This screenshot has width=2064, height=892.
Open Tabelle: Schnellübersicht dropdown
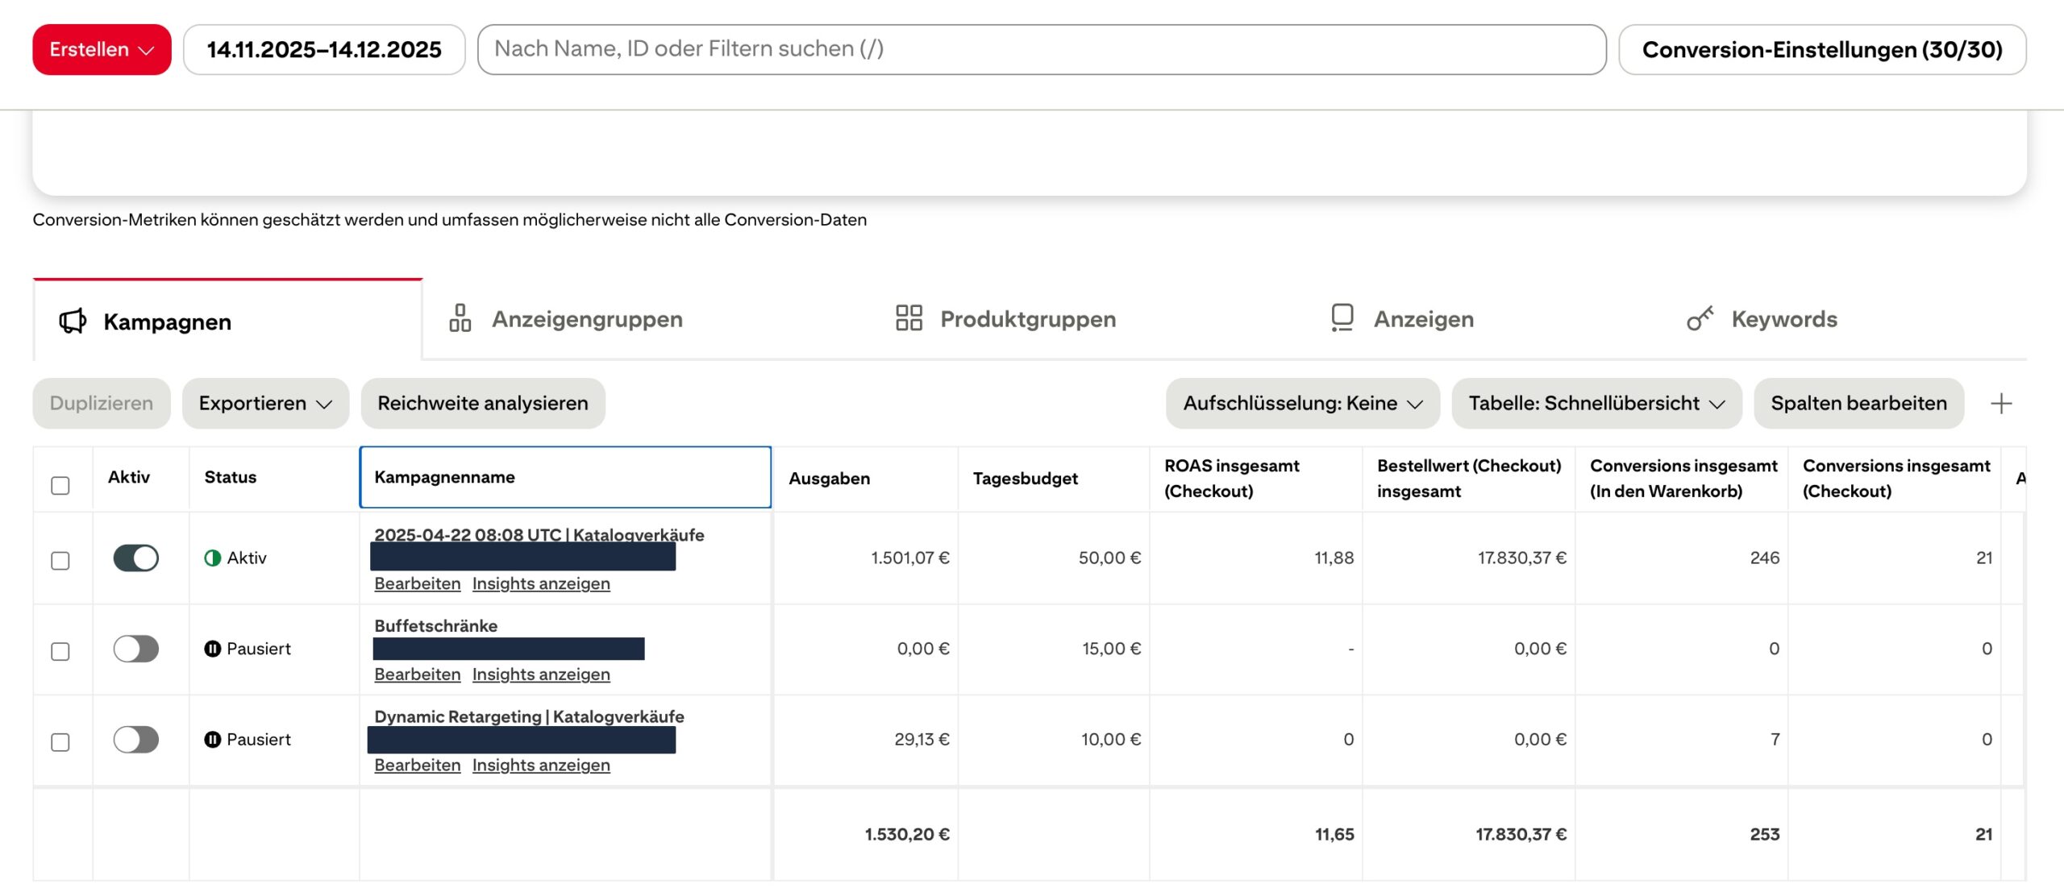click(1596, 404)
